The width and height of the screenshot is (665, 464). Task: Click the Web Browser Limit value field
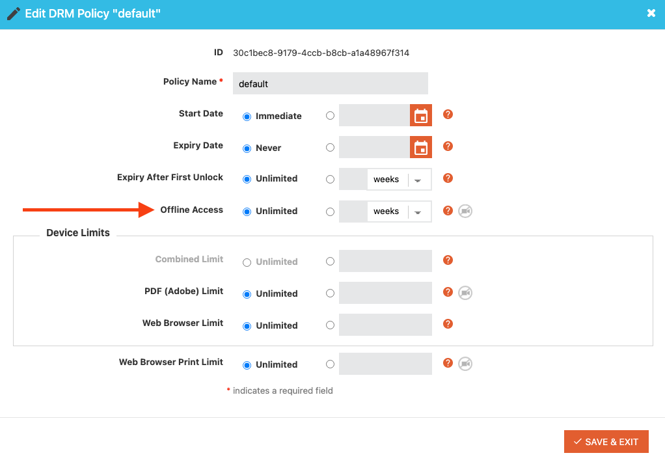(385, 325)
